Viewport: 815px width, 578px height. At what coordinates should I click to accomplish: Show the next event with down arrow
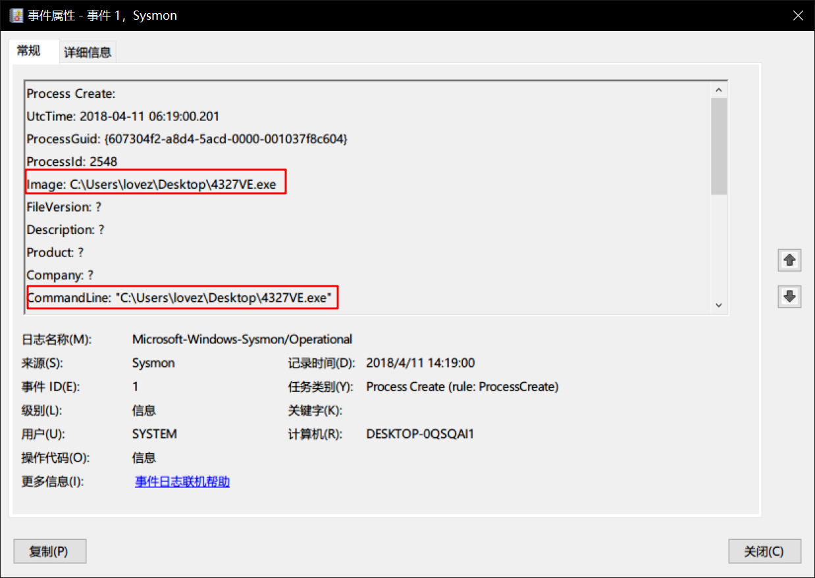coord(789,297)
